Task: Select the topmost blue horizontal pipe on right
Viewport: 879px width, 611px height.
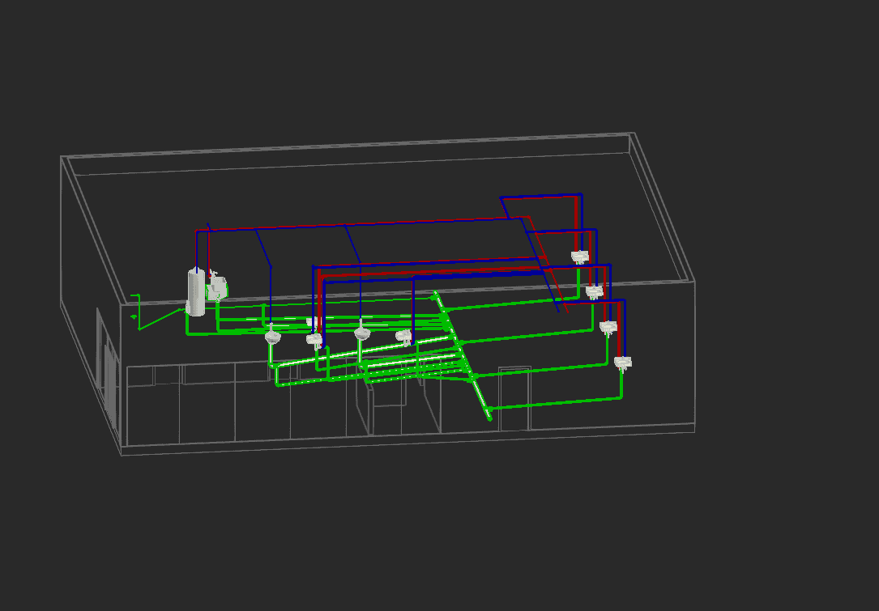Action: [x=541, y=196]
